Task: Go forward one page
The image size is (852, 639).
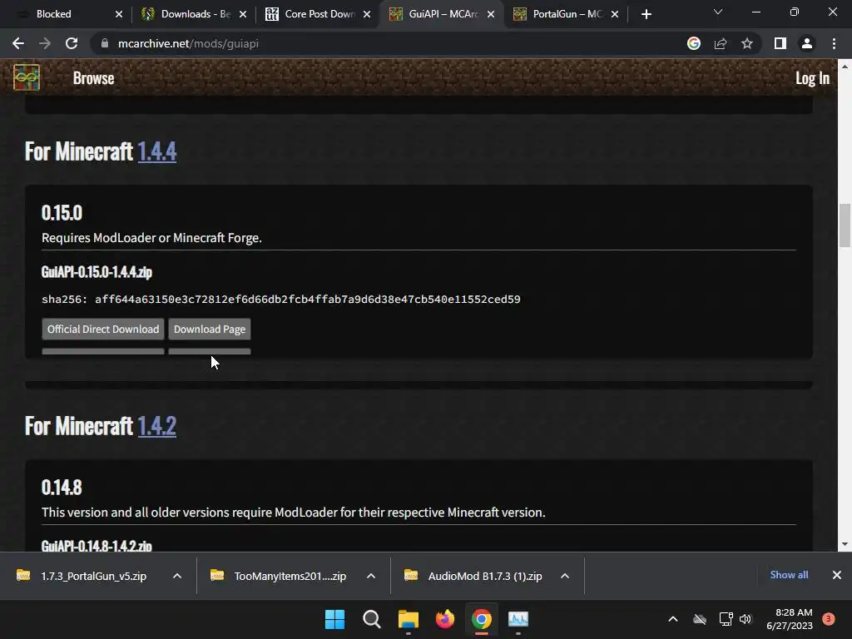Action: [x=45, y=43]
